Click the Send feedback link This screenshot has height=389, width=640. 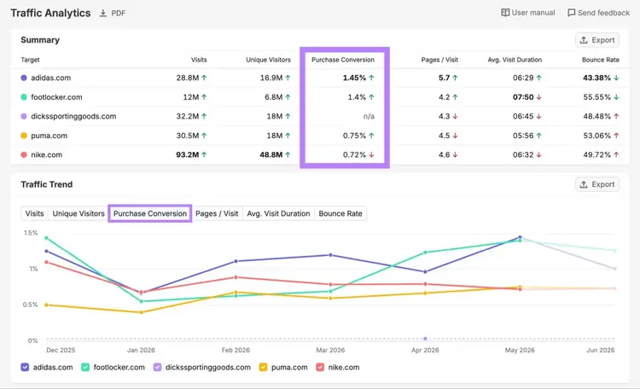598,13
